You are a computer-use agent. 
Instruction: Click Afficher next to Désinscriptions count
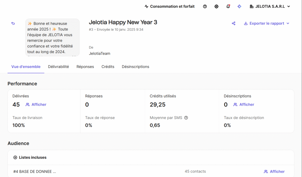[x=244, y=105]
